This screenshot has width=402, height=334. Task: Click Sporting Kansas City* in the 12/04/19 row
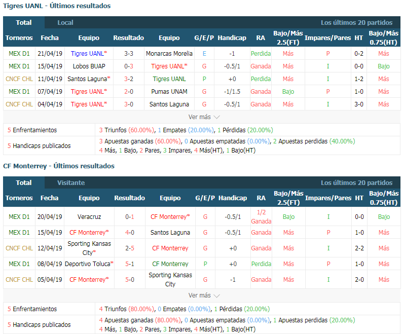pyautogui.click(x=89, y=248)
